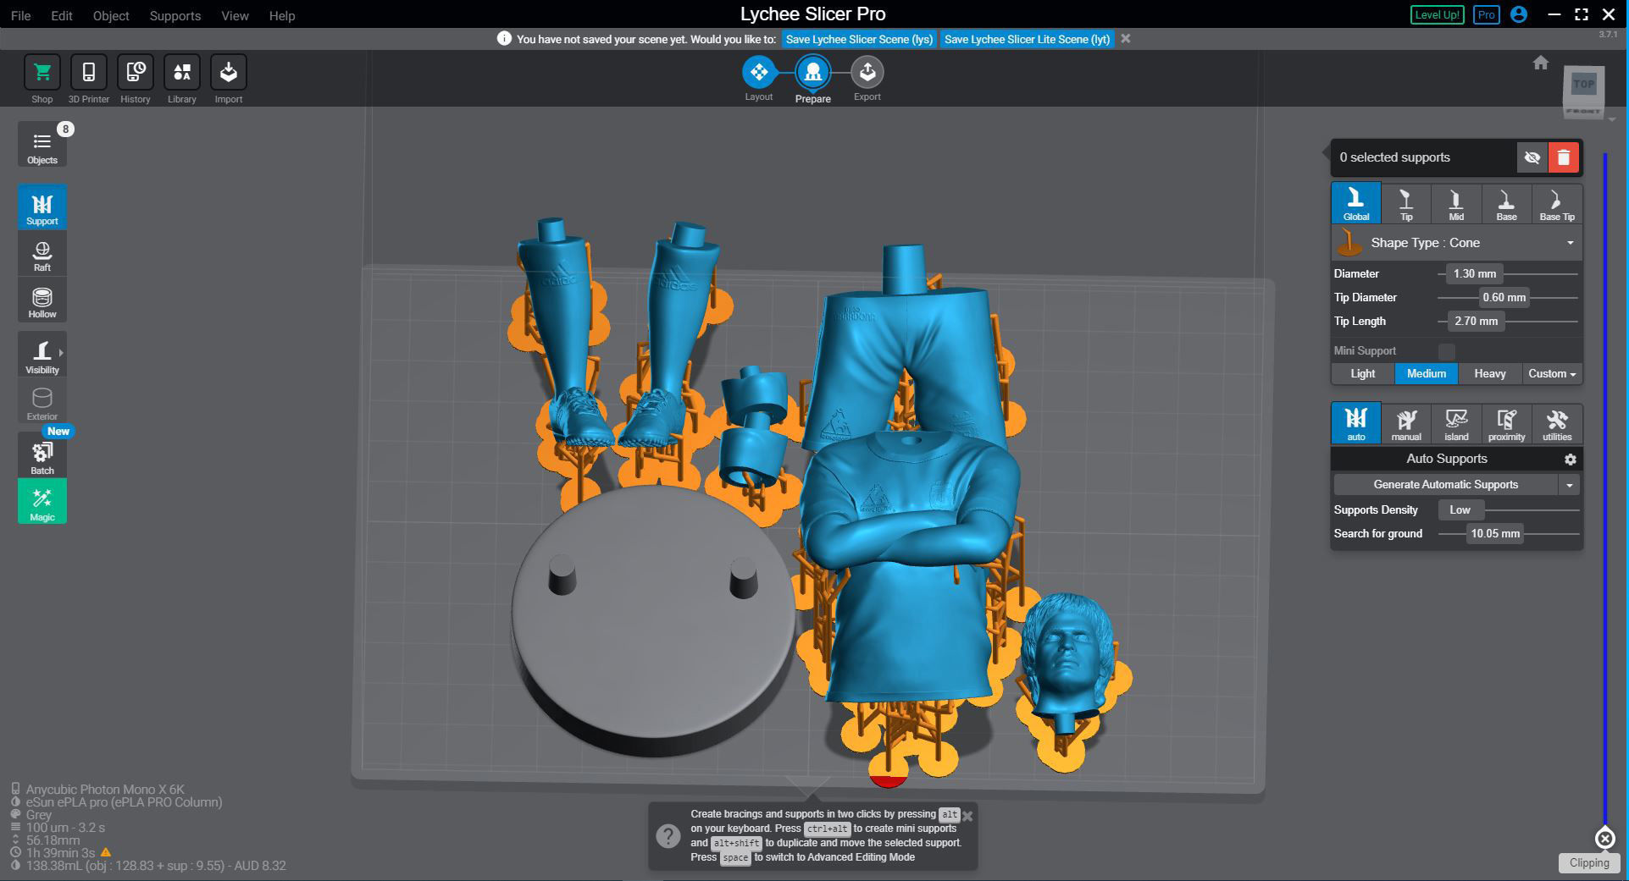Open the Objects list
1629x881 pixels.
coord(42,146)
